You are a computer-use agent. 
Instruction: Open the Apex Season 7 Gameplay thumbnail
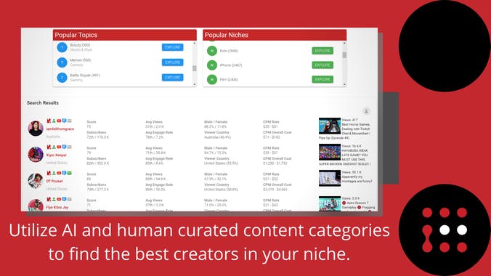point(330,203)
